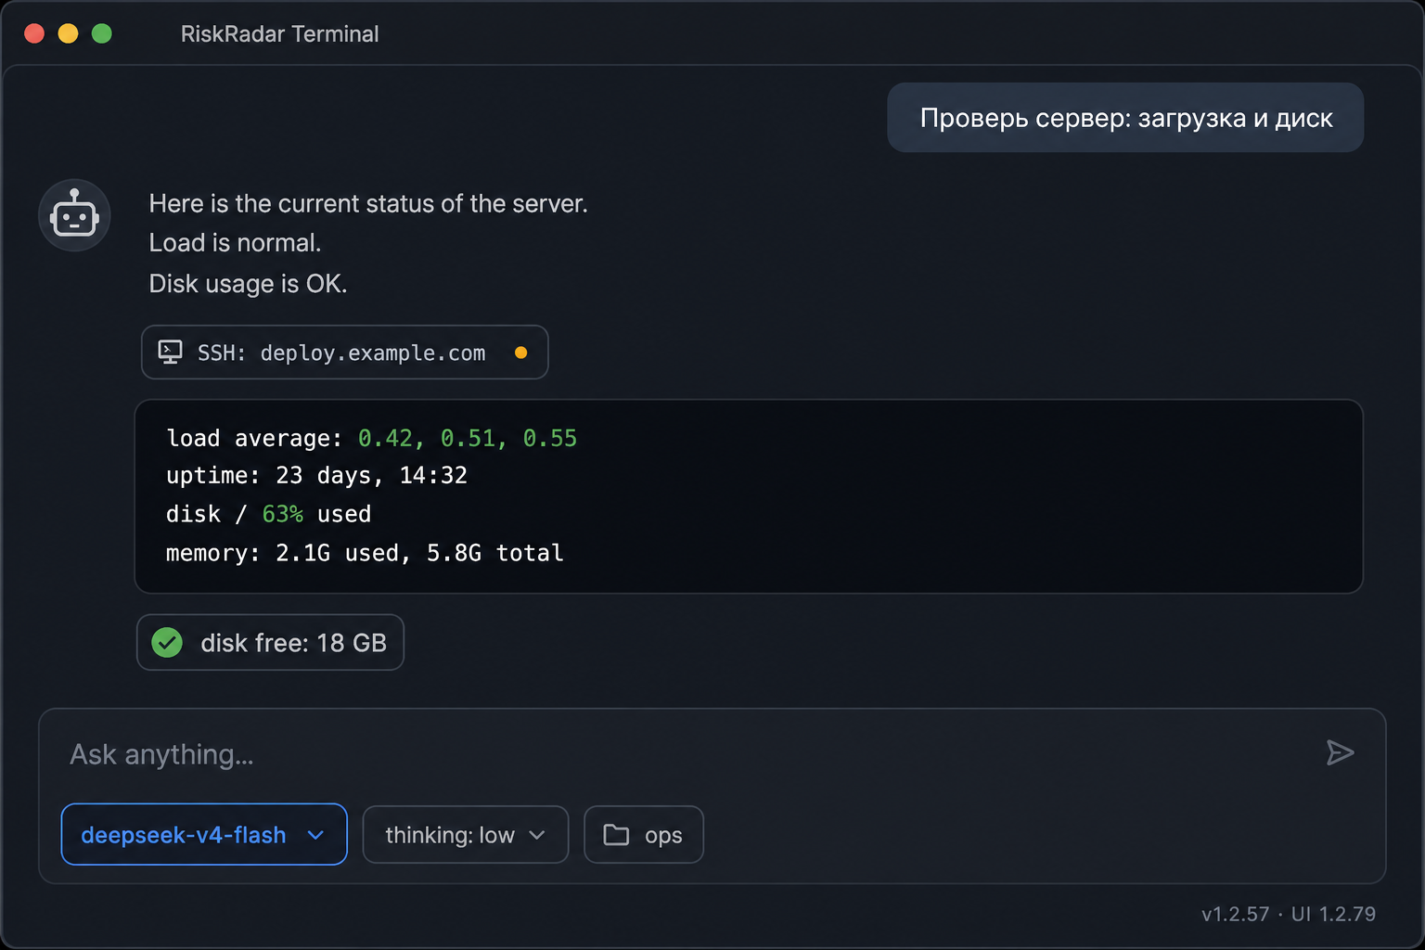
Task: Open the deepseek-v4-flash model dropdown
Action: 204,834
